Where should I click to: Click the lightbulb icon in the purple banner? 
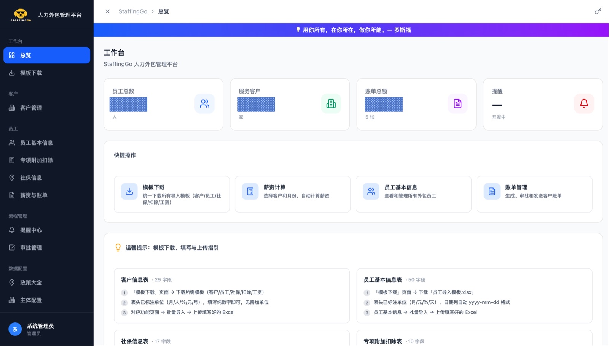[x=298, y=30]
